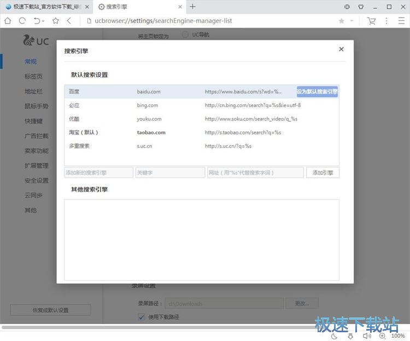
Task: Click 更改 button for recording path
Action: pos(302,303)
